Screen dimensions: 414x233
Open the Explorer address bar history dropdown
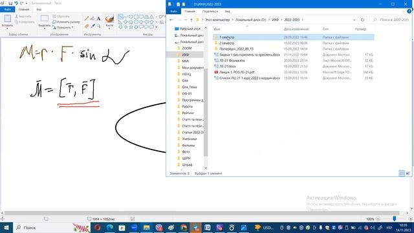pos(354,20)
